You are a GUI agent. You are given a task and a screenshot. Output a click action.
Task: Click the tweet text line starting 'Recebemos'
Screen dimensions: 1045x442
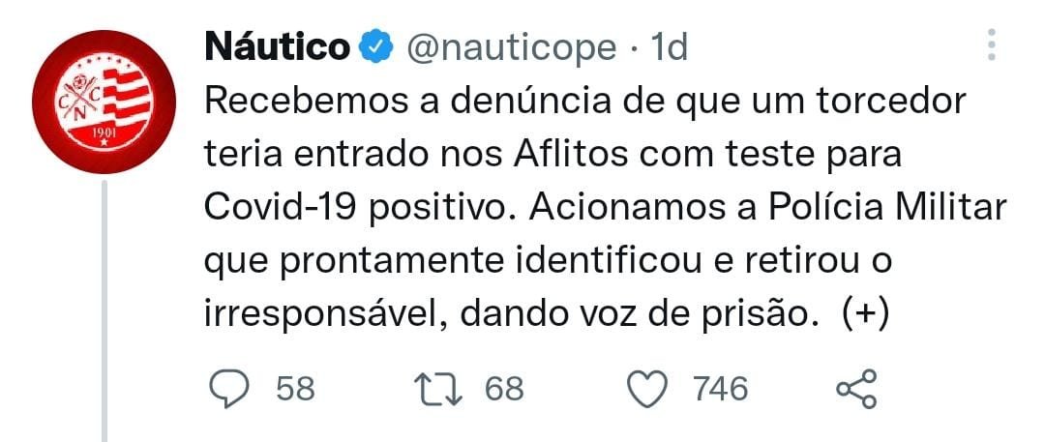585,102
